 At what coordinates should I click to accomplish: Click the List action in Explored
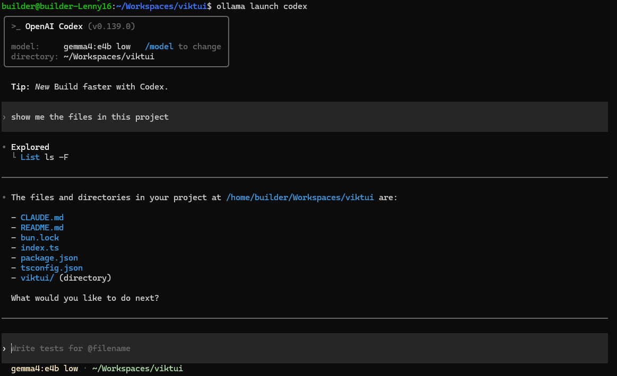coord(30,157)
